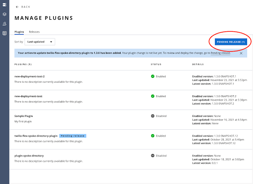Click Disabled status icon for Sample Plugin
The image size is (253, 184).
coord(153,116)
